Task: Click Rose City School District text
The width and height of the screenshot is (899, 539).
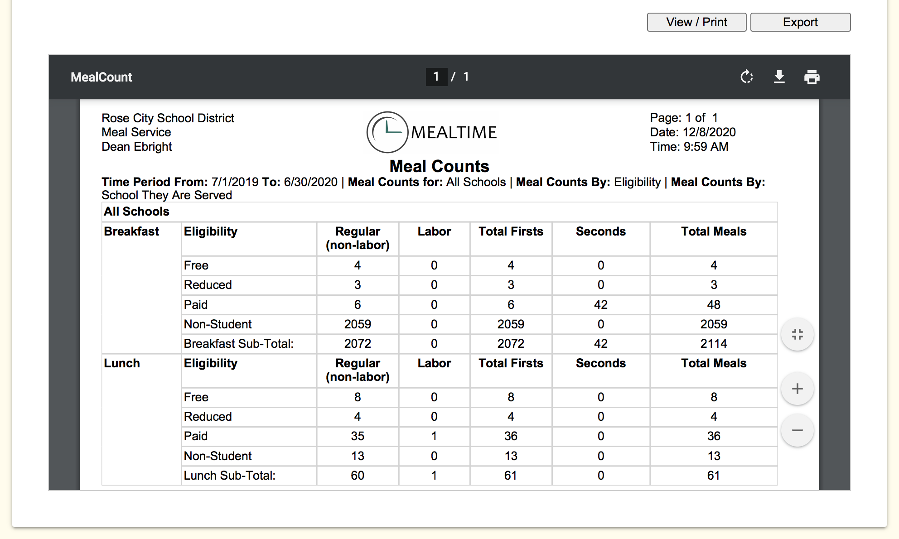Action: click(168, 118)
